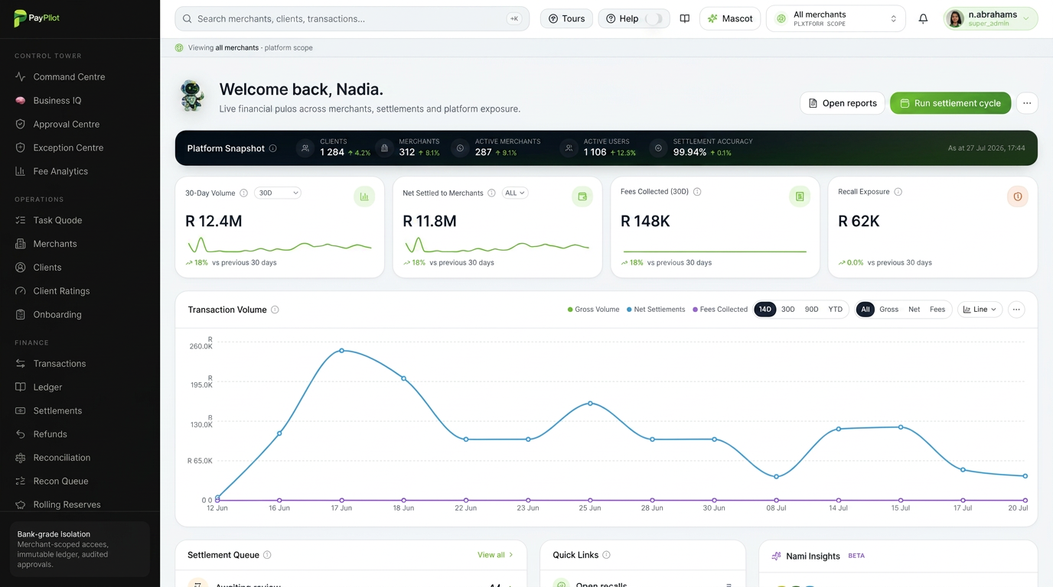Click the Active Users snapshot icon
This screenshot has height=587, width=1053.
tap(569, 148)
